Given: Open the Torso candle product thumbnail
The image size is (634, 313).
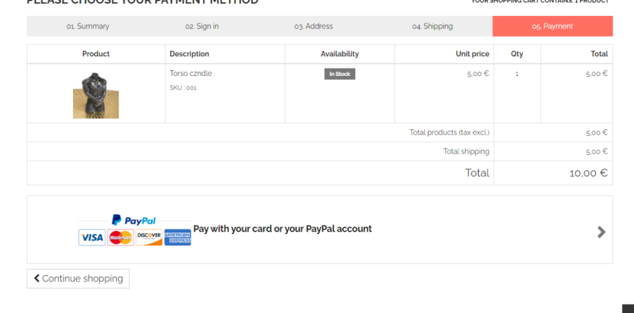Looking at the screenshot, I should 96,95.
